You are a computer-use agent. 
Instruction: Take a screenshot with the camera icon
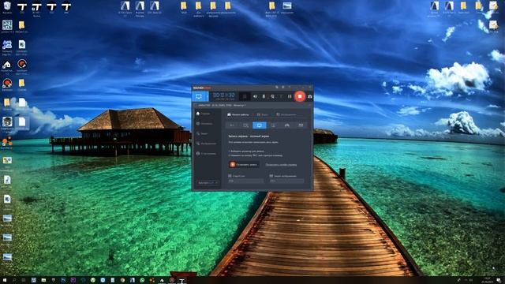point(310,96)
